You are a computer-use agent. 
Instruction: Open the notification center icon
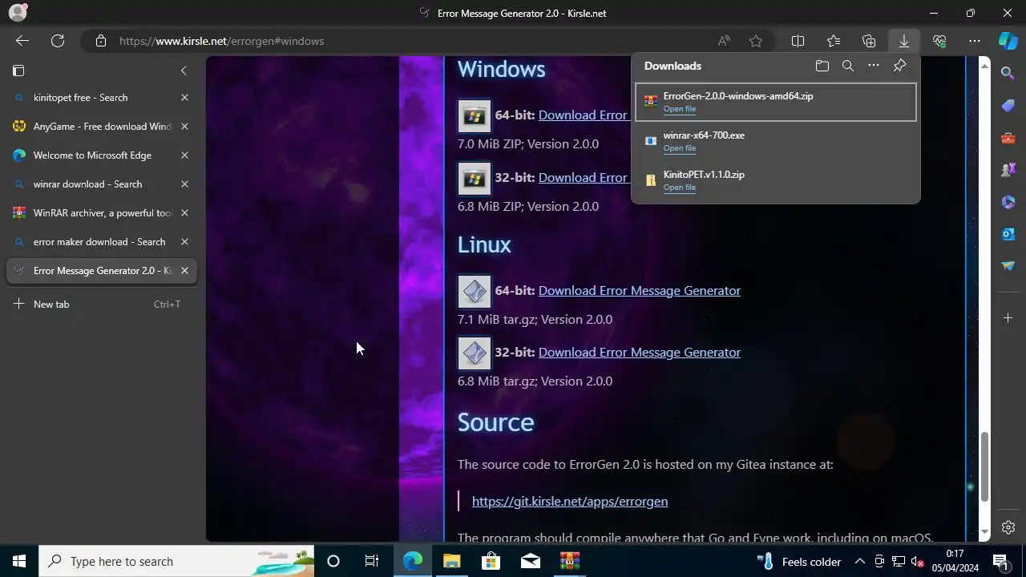coord(1000,561)
